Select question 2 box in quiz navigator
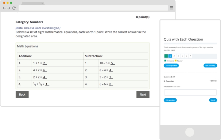The width and height of the screenshot is (221, 140). pyautogui.click(x=170, y=56)
